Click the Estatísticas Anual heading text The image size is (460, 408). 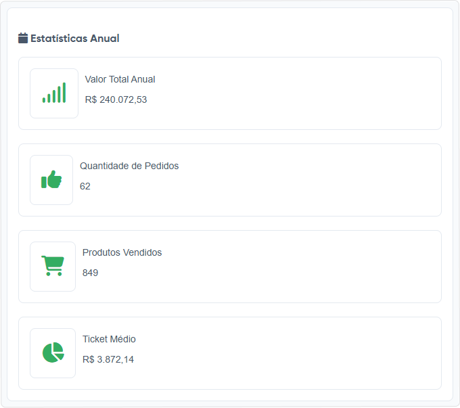(x=74, y=39)
